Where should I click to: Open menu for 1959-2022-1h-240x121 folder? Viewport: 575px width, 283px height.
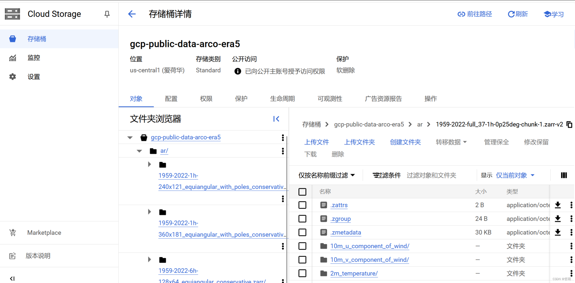(x=283, y=199)
